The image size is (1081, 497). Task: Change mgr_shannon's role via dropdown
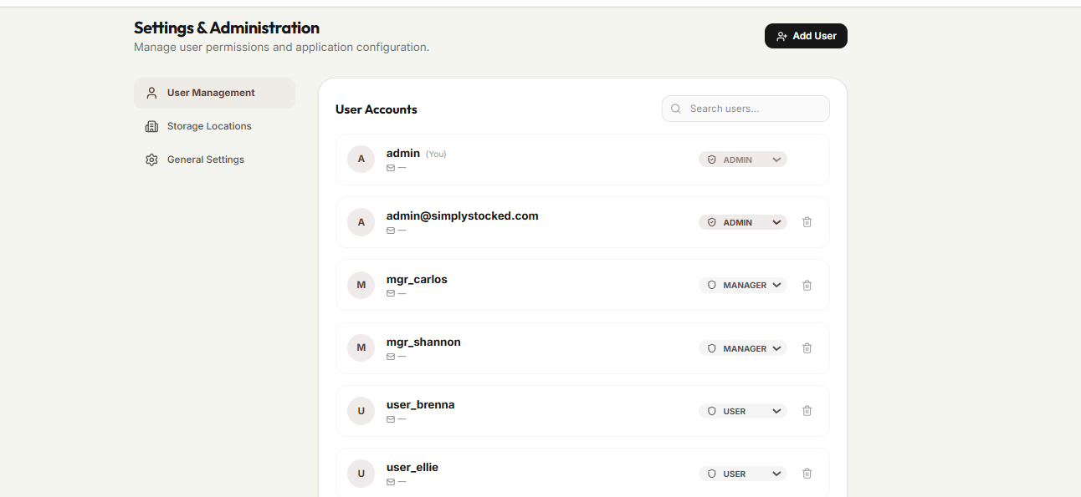[x=743, y=348]
